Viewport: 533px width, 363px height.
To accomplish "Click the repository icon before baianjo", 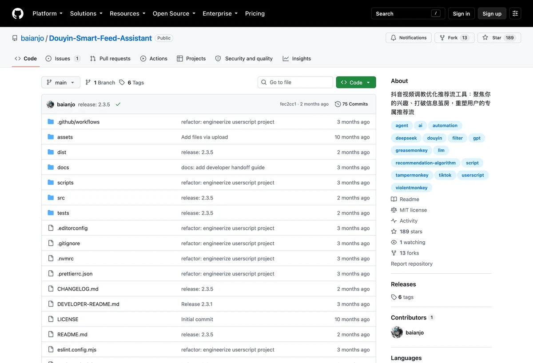I will point(15,38).
